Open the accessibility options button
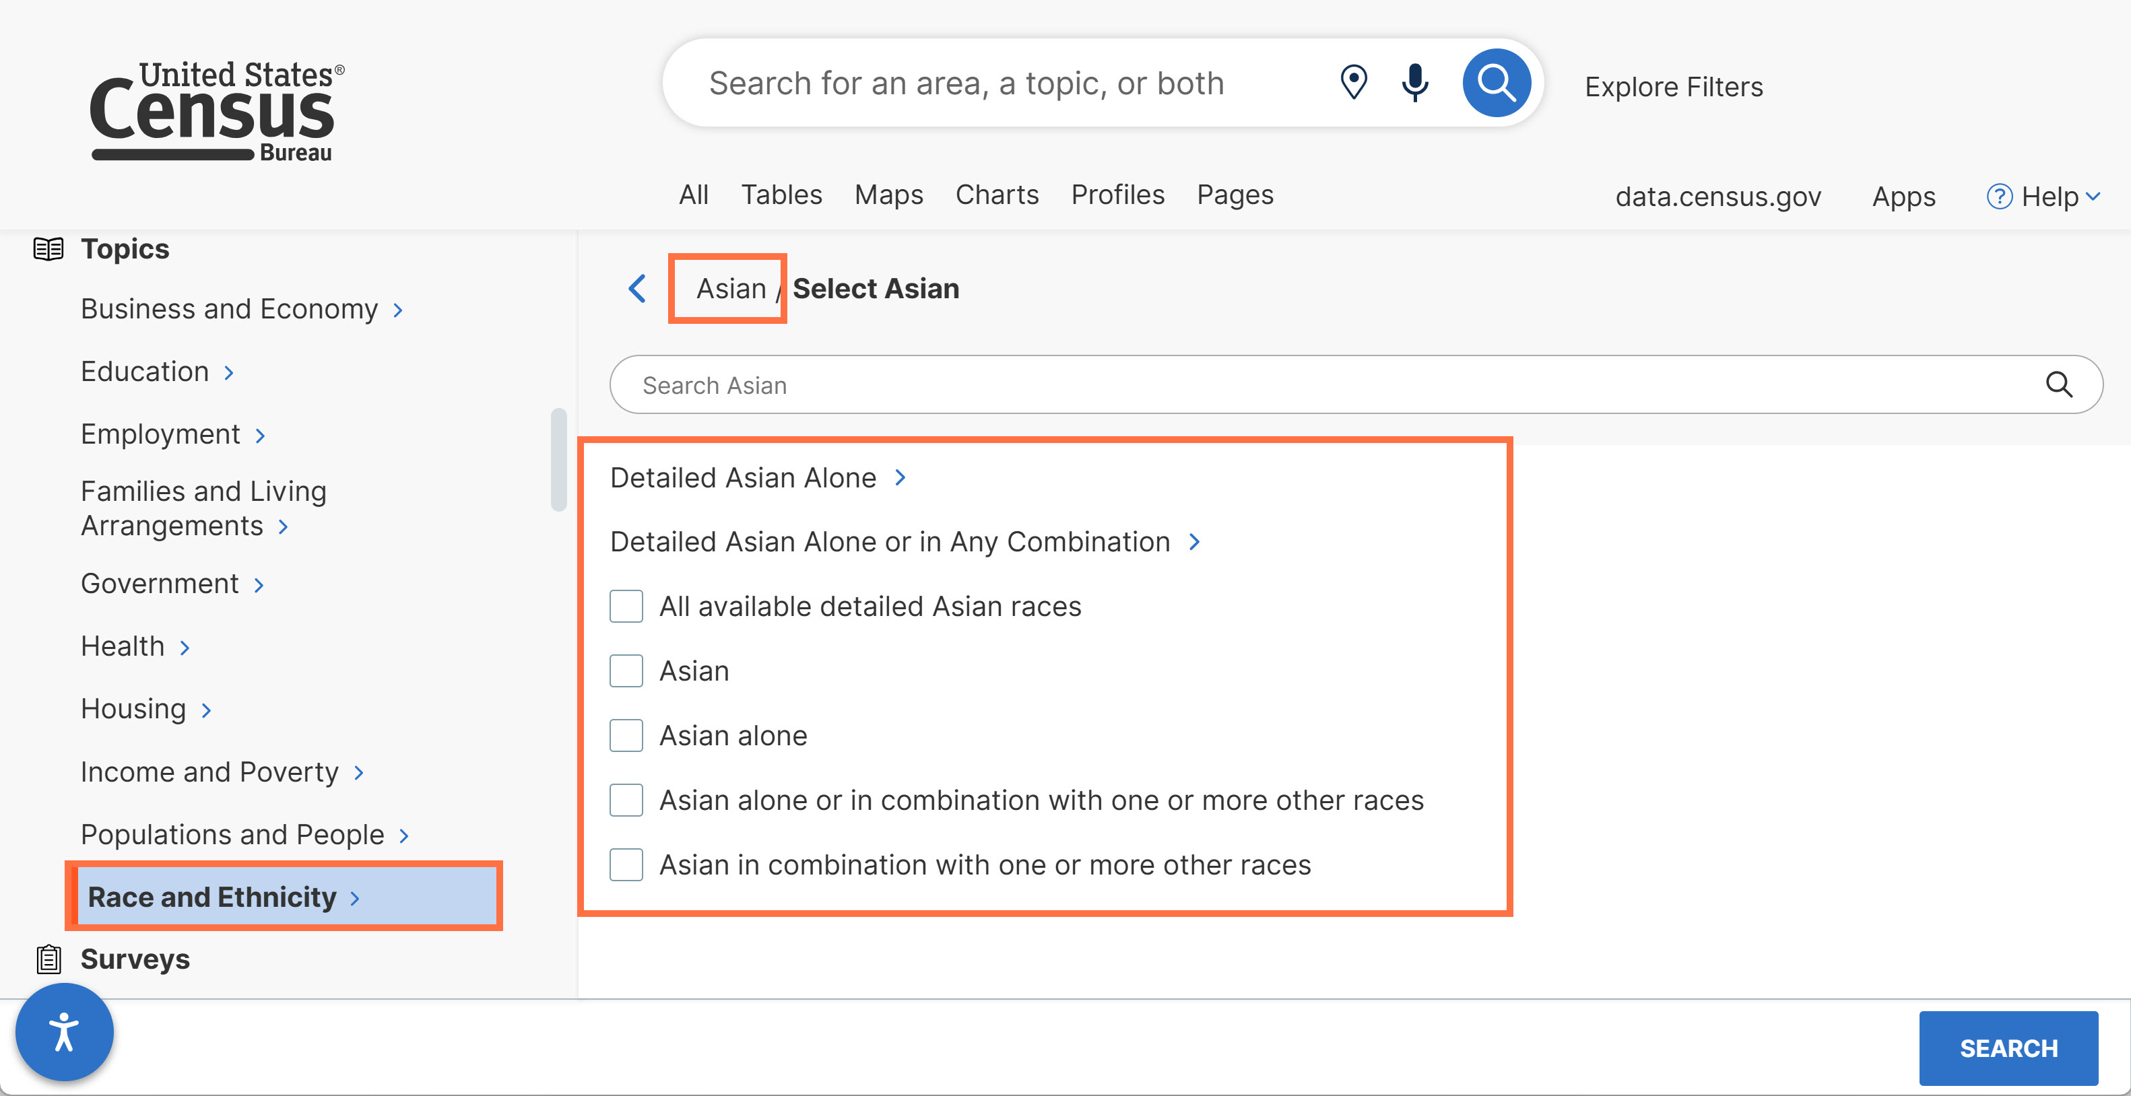 (65, 1032)
